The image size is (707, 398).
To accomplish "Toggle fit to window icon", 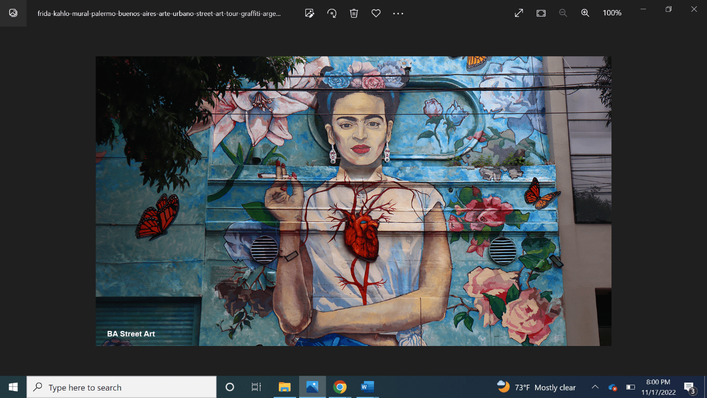I will pyautogui.click(x=541, y=13).
